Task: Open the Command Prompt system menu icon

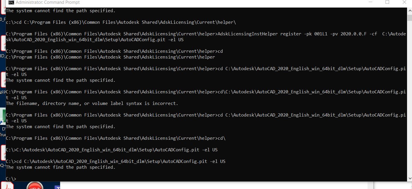Action: click(x=11, y=3)
